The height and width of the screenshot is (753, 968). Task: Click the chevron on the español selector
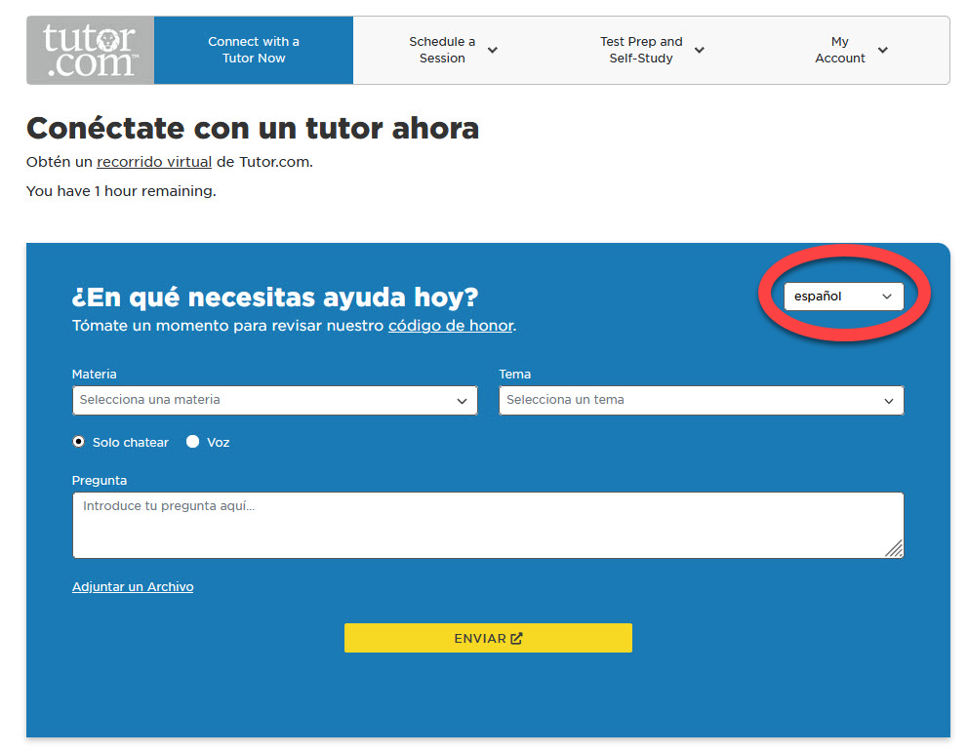(x=887, y=297)
